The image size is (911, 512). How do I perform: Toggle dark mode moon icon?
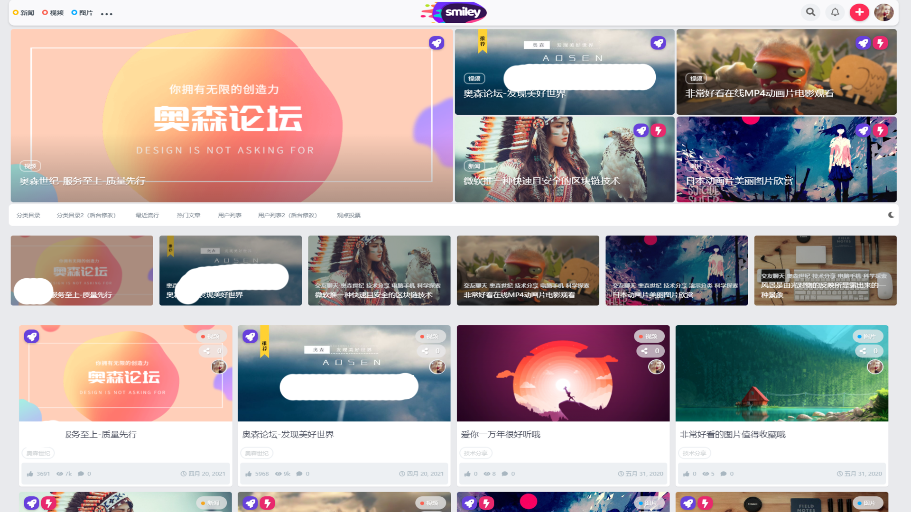click(891, 215)
